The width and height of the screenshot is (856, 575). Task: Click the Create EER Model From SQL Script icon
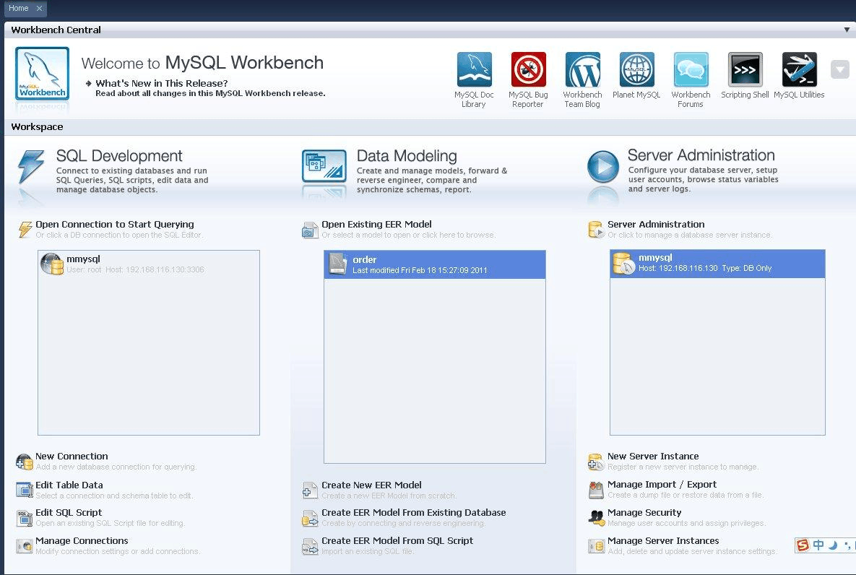pos(310,546)
